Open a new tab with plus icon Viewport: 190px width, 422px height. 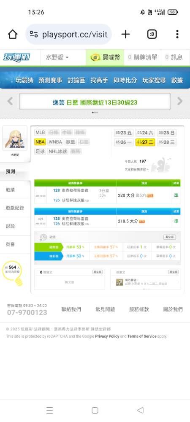click(x=125, y=34)
